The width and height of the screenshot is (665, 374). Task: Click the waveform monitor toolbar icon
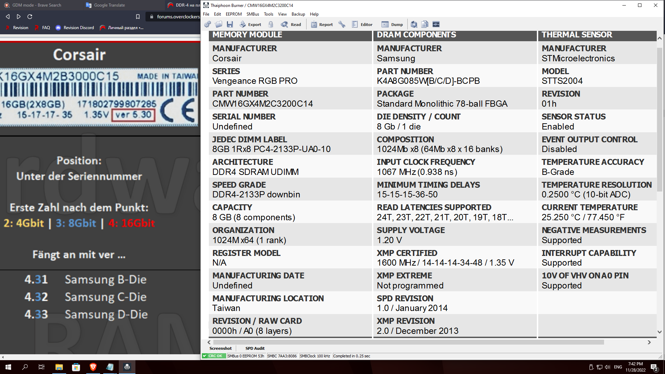pyautogui.click(x=436, y=24)
